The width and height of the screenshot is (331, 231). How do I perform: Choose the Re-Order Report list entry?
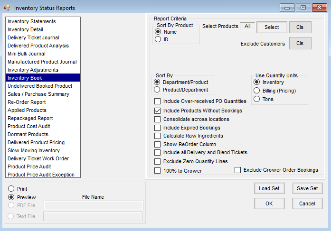tap(27, 102)
